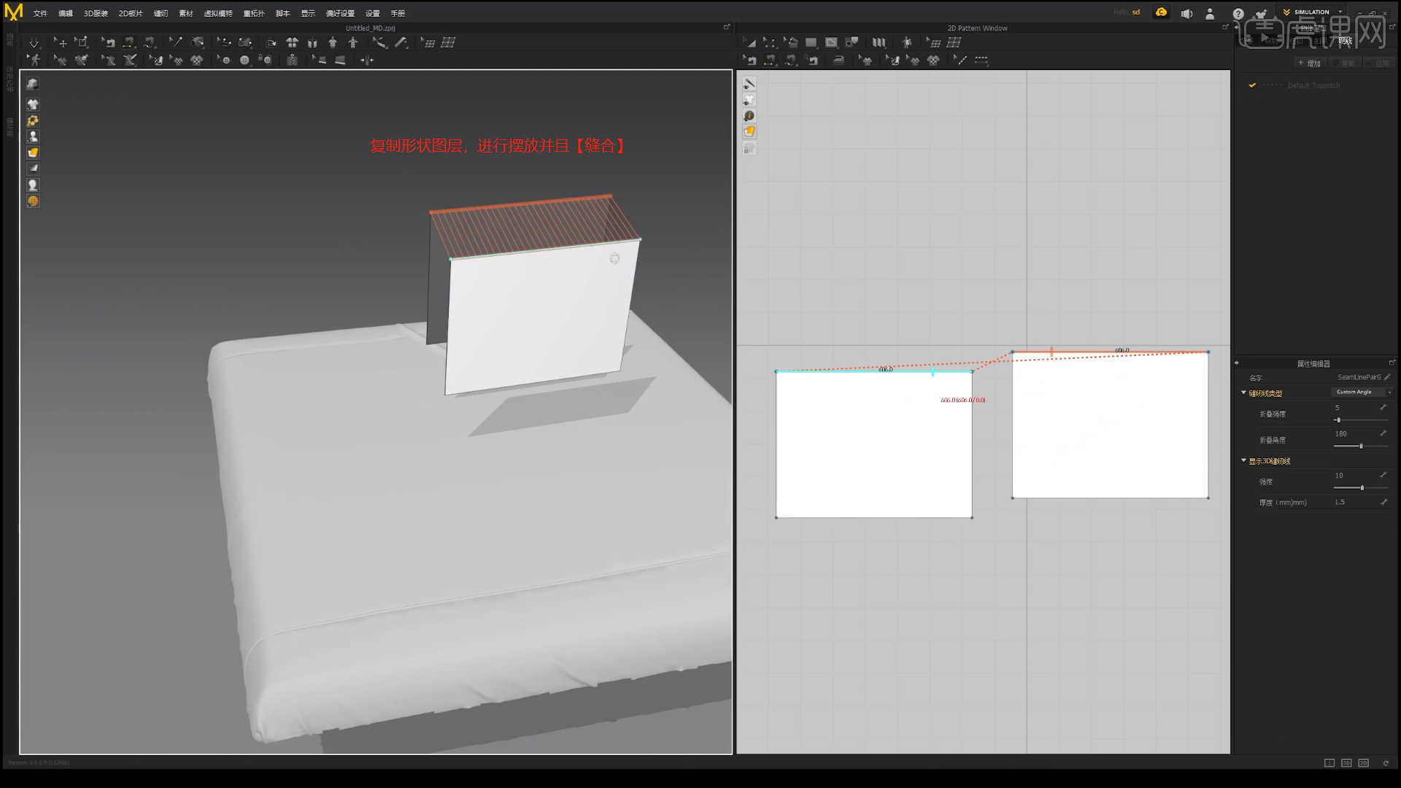The width and height of the screenshot is (1401, 788).
Task: Select the globe texture icon in 3D sidebar
Action: [x=33, y=201]
